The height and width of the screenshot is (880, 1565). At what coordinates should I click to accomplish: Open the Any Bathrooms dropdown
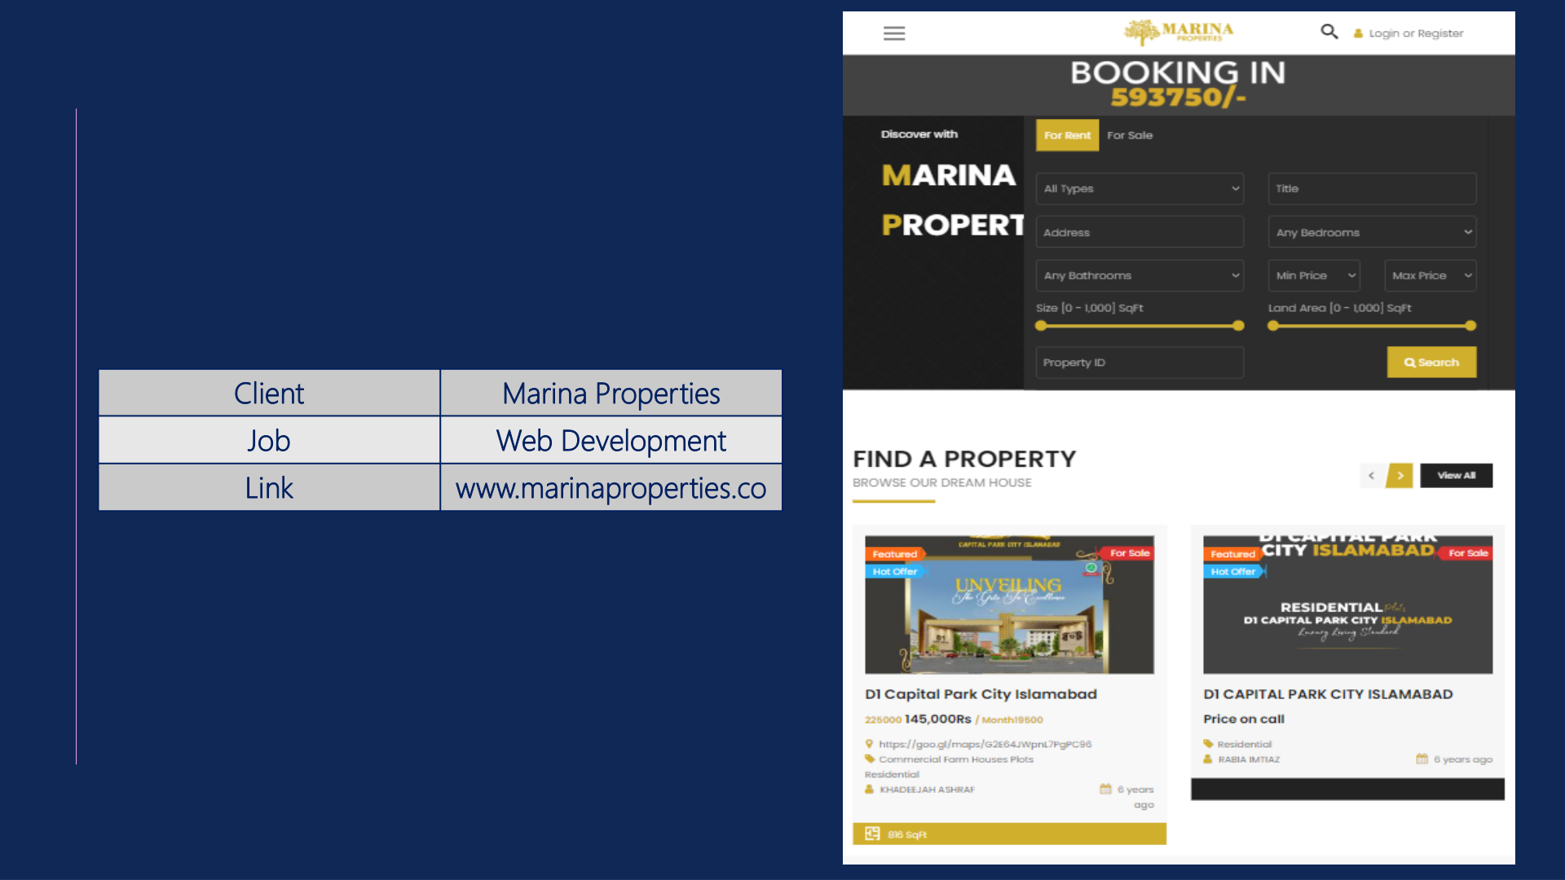point(1139,275)
